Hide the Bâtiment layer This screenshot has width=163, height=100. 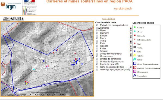(x=97, y=33)
